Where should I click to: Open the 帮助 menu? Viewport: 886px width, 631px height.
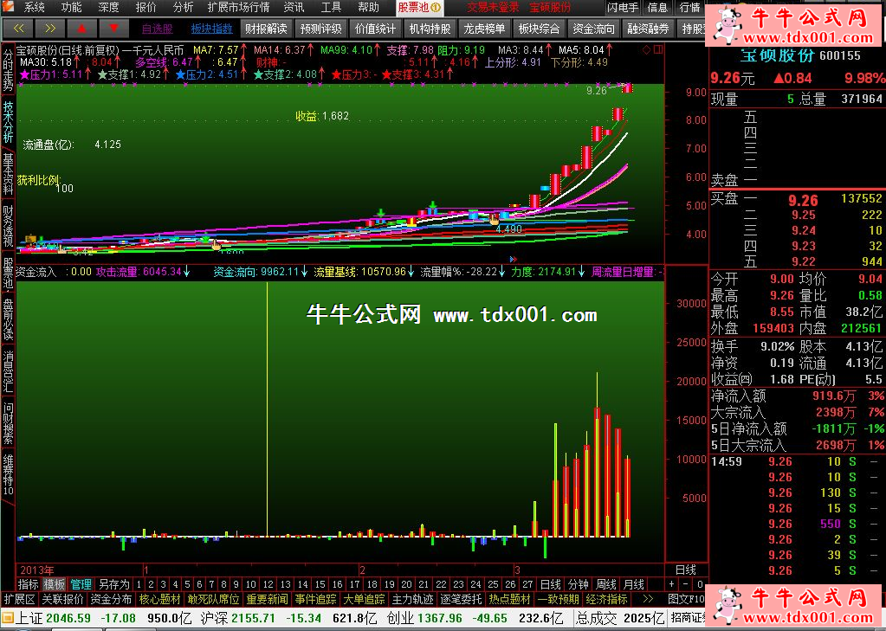point(368,7)
